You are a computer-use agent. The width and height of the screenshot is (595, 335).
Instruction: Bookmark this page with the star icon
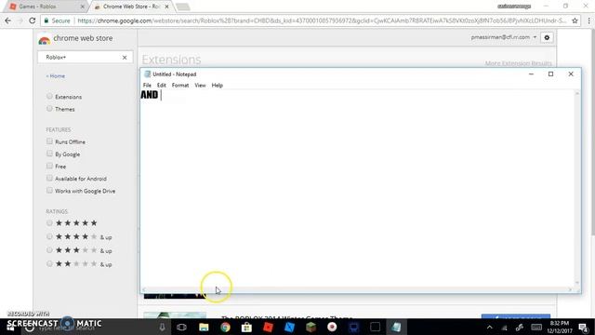(x=575, y=20)
